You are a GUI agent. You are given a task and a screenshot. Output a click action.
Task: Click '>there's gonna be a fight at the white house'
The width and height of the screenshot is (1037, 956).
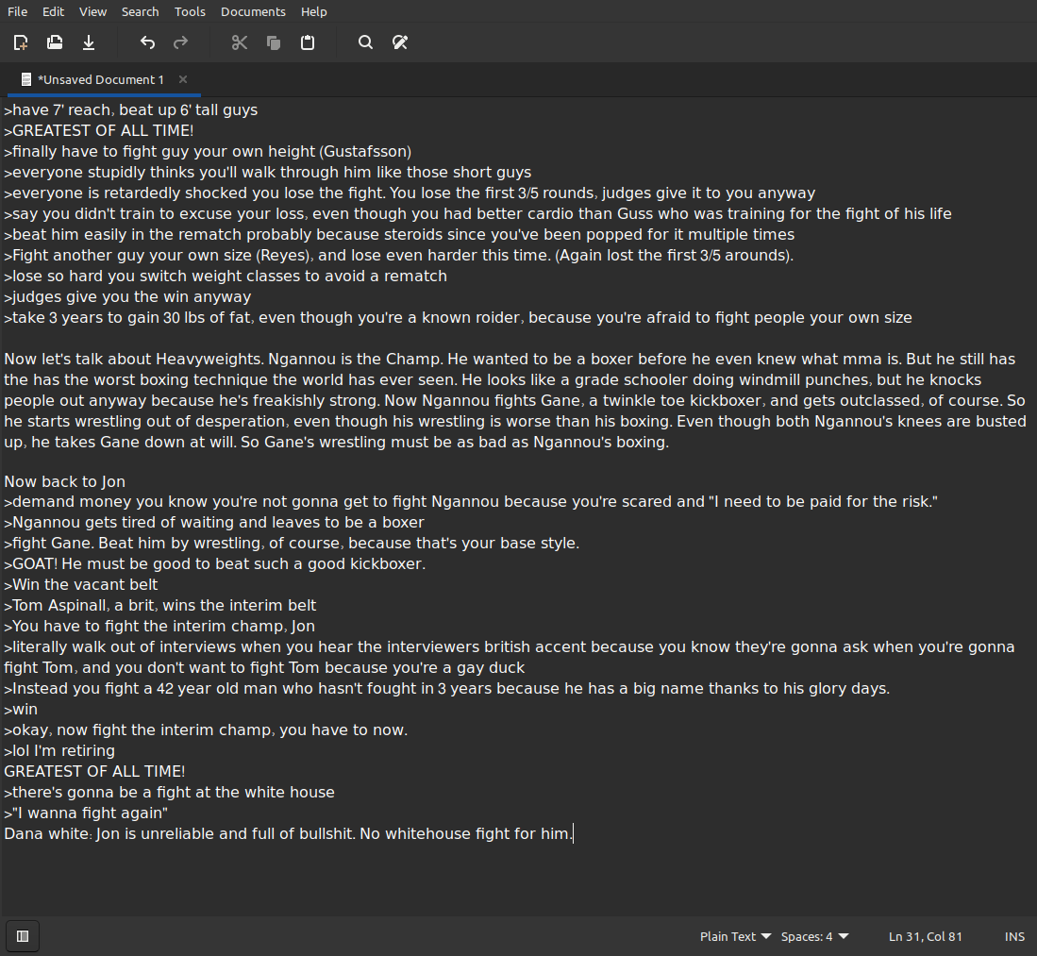tap(169, 793)
